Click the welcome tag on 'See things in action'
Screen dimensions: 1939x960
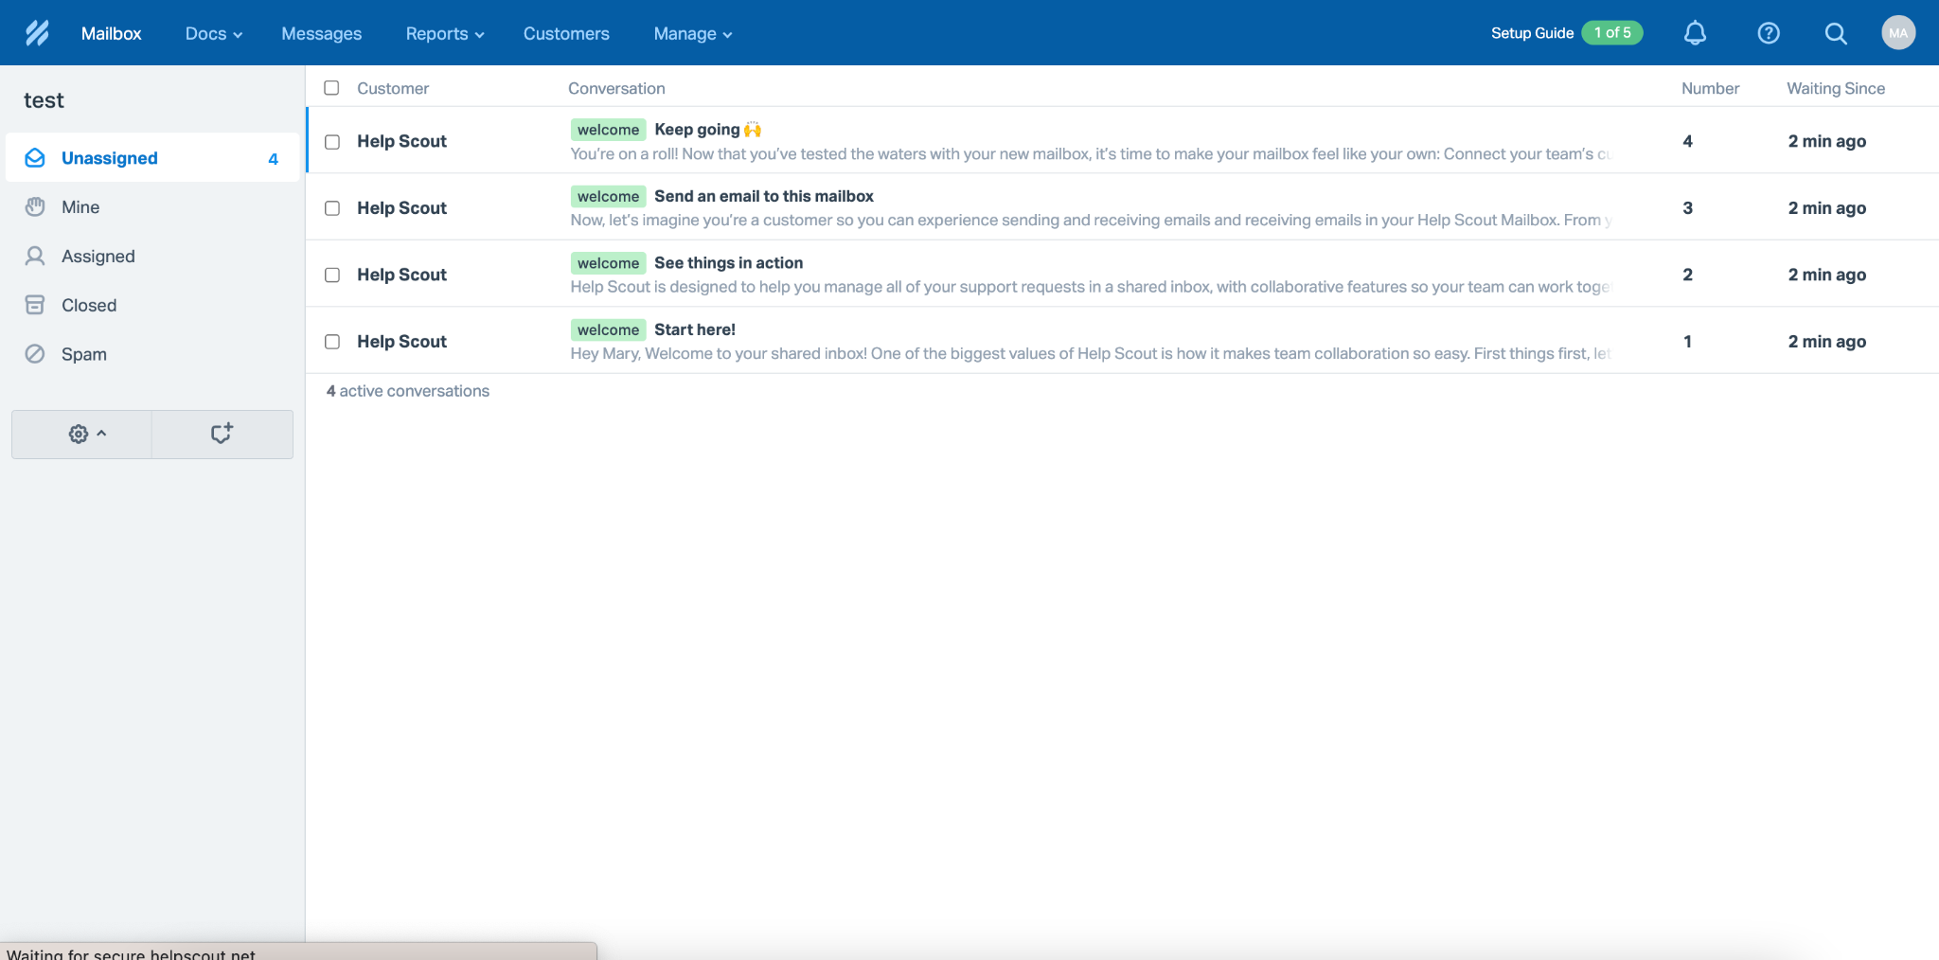(609, 263)
